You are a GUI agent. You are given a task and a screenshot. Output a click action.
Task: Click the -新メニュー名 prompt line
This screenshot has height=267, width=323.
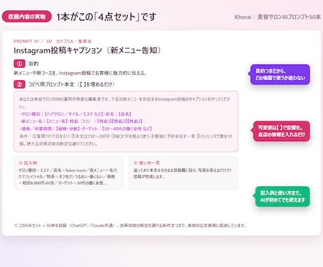click(x=81, y=122)
